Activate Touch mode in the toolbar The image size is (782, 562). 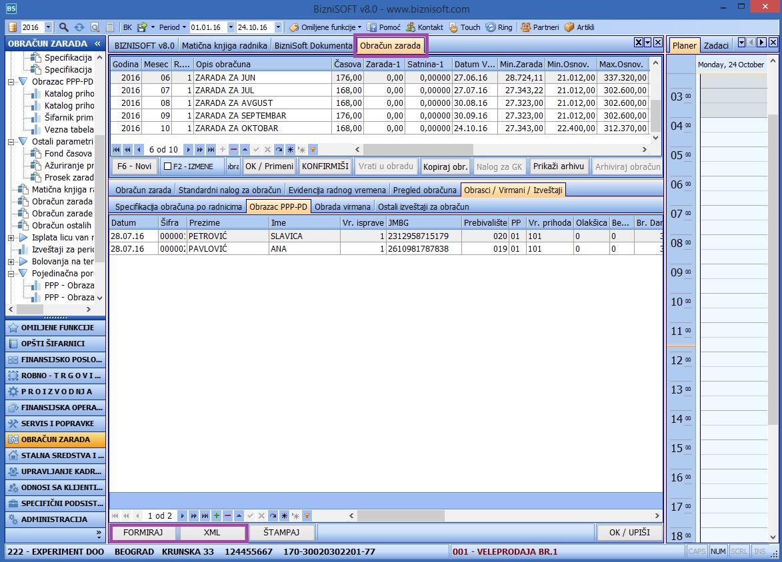[x=465, y=27]
